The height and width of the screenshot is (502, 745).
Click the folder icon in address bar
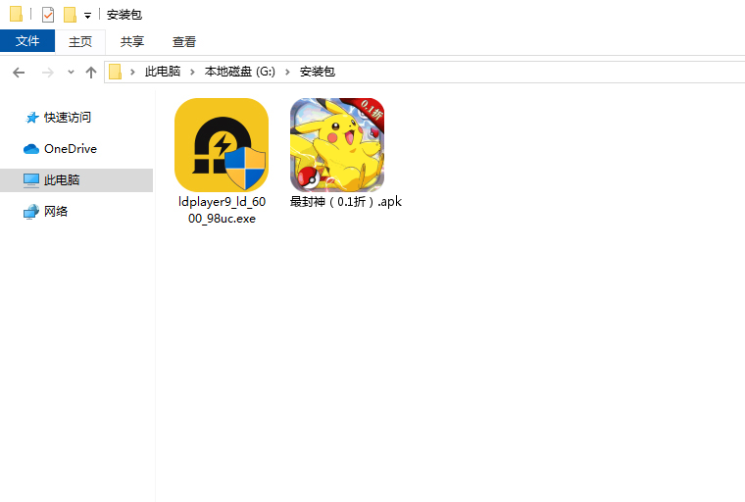click(115, 72)
